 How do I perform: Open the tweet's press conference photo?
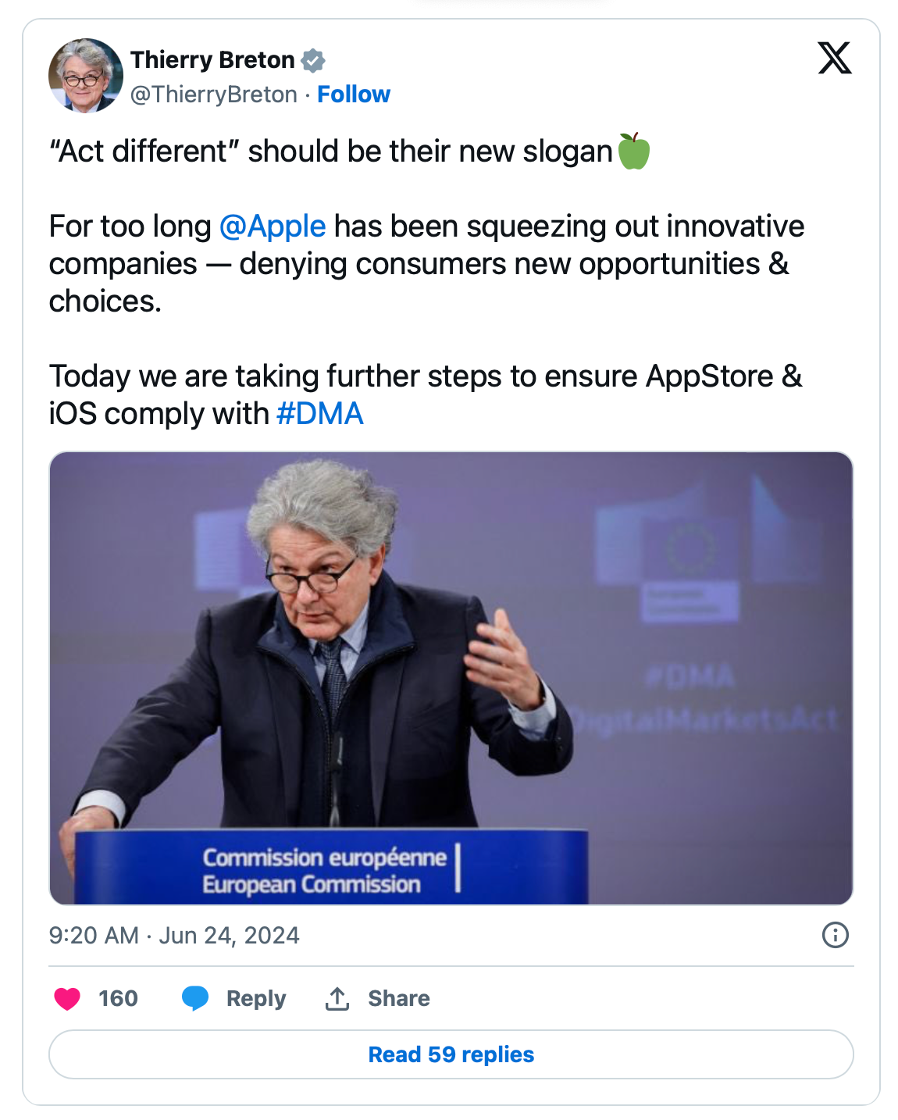point(451,677)
